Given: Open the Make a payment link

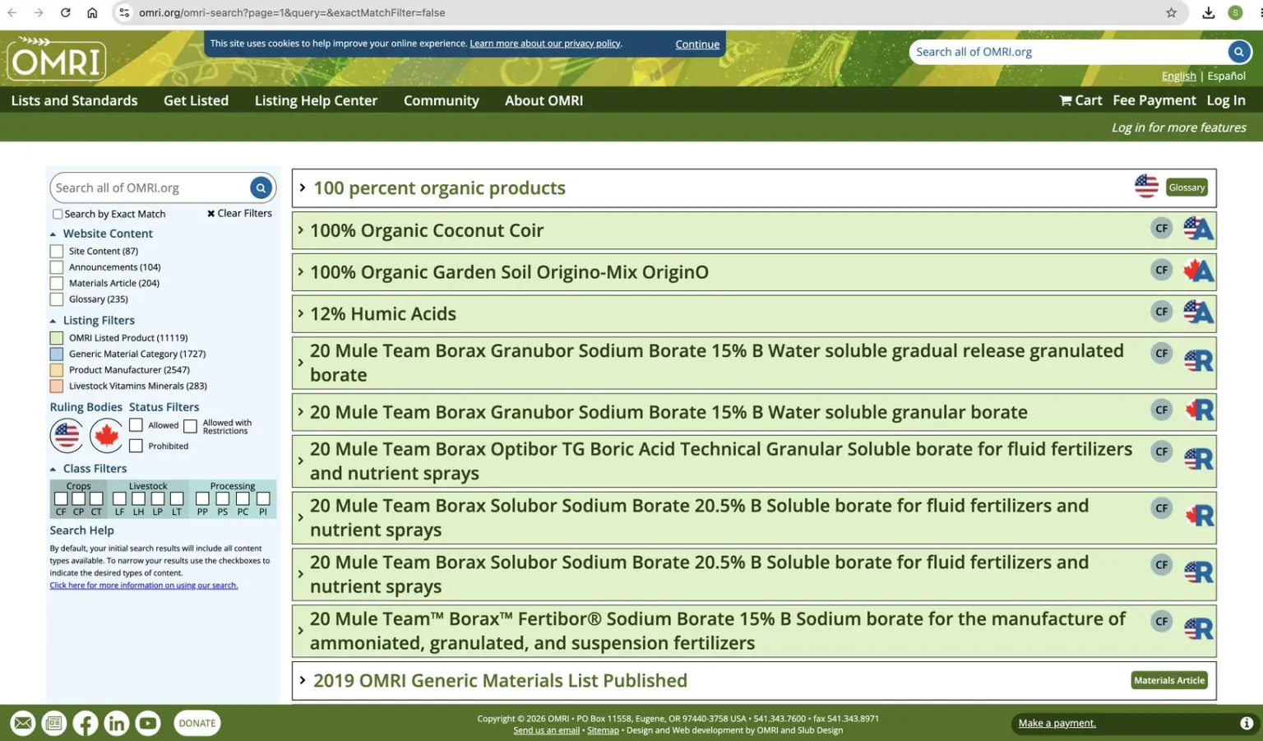Looking at the screenshot, I should (1057, 723).
